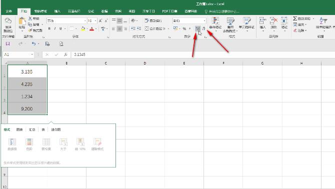Align text to the left

point(113,28)
